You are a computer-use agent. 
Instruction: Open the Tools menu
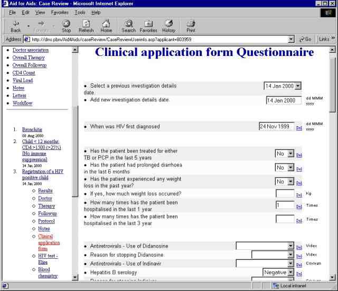pyautogui.click(x=80, y=12)
